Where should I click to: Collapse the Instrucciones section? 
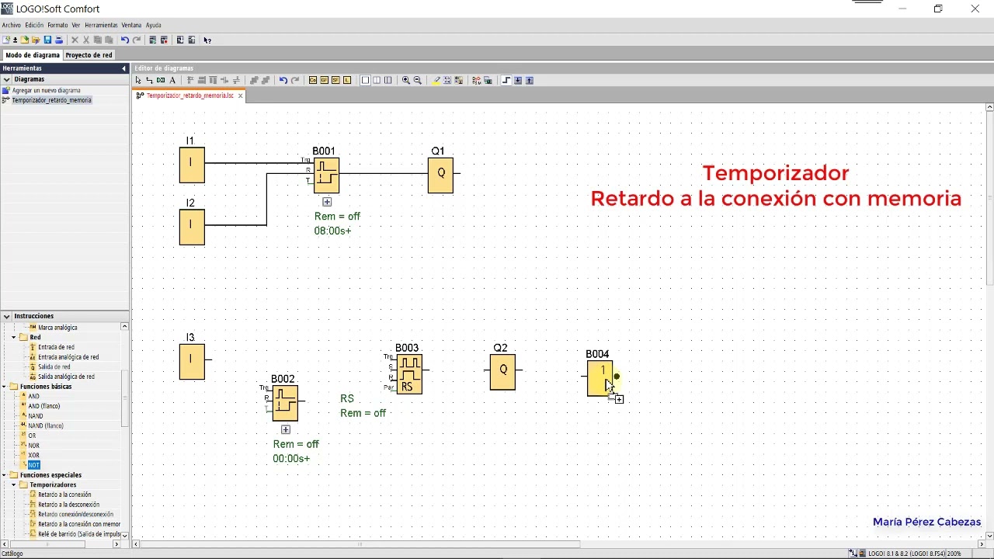click(x=6, y=316)
